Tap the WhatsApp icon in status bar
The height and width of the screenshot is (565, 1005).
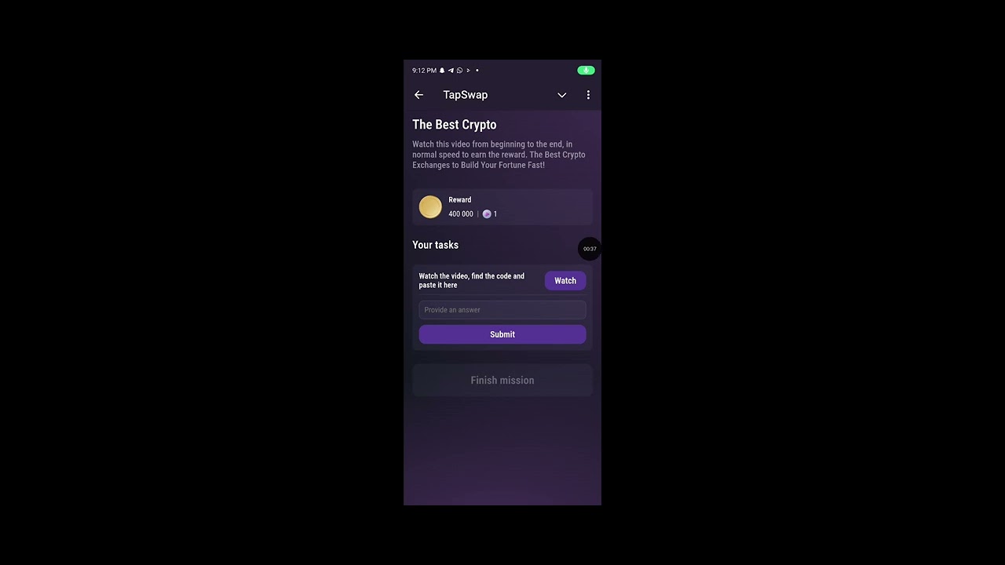coord(459,71)
